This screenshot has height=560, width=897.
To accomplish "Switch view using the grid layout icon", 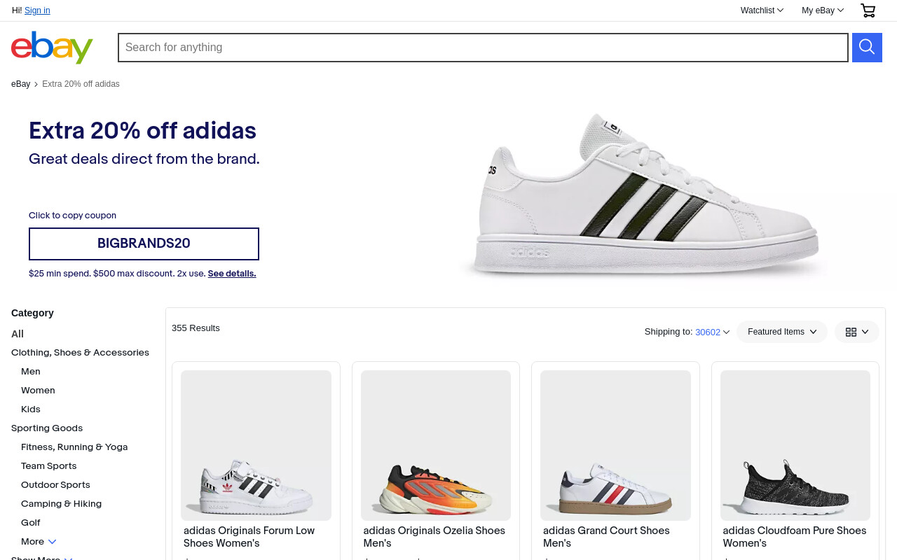I will [856, 332].
